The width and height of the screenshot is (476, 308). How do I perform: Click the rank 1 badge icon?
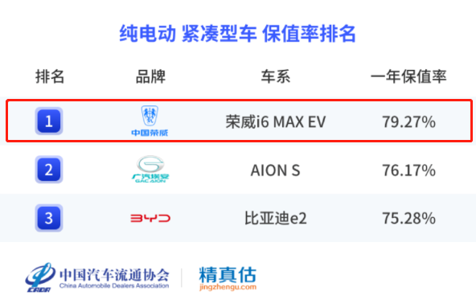[x=49, y=121]
